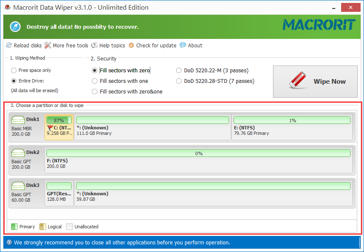Select the E: (NTFS) partition

coord(292,127)
